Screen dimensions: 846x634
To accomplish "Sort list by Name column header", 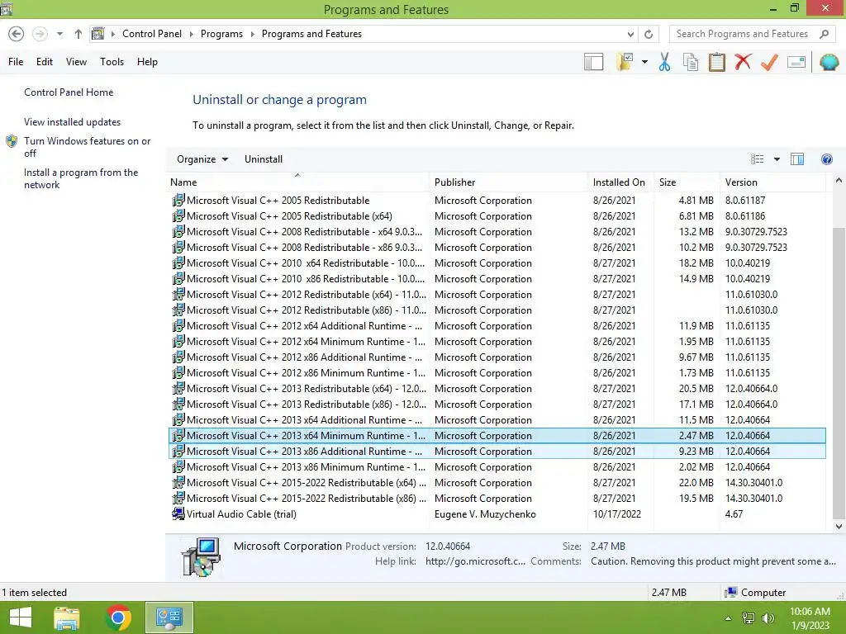I will pyautogui.click(x=297, y=182).
